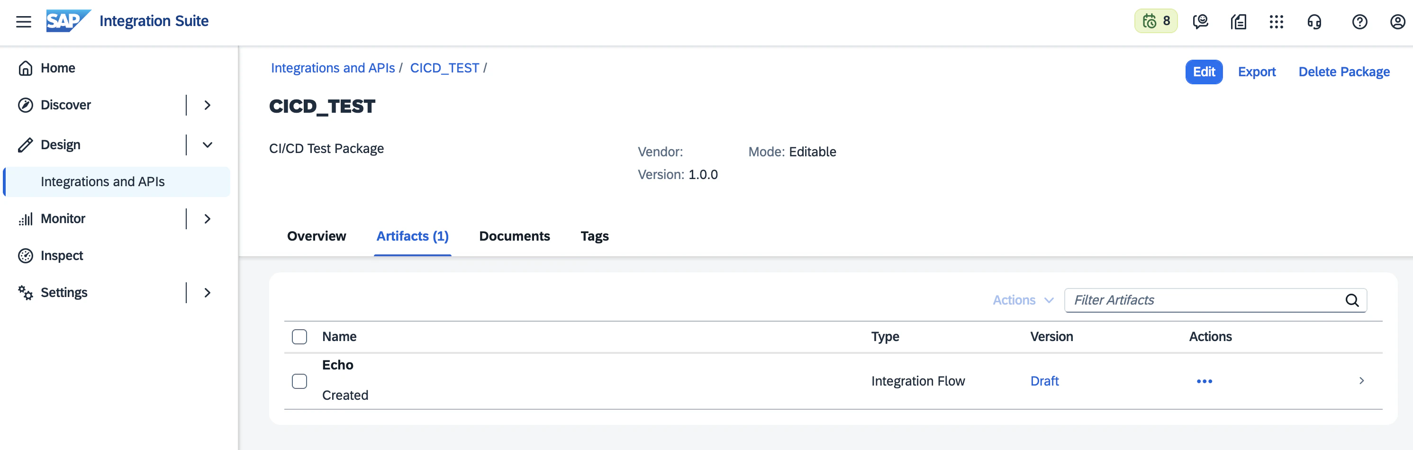Click the Actions column header

1210,336
